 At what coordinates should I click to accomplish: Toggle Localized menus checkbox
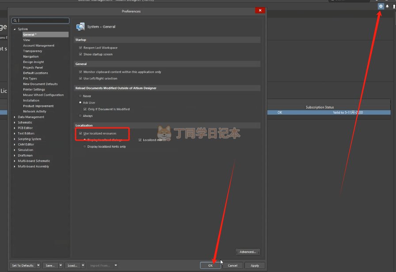(140, 140)
